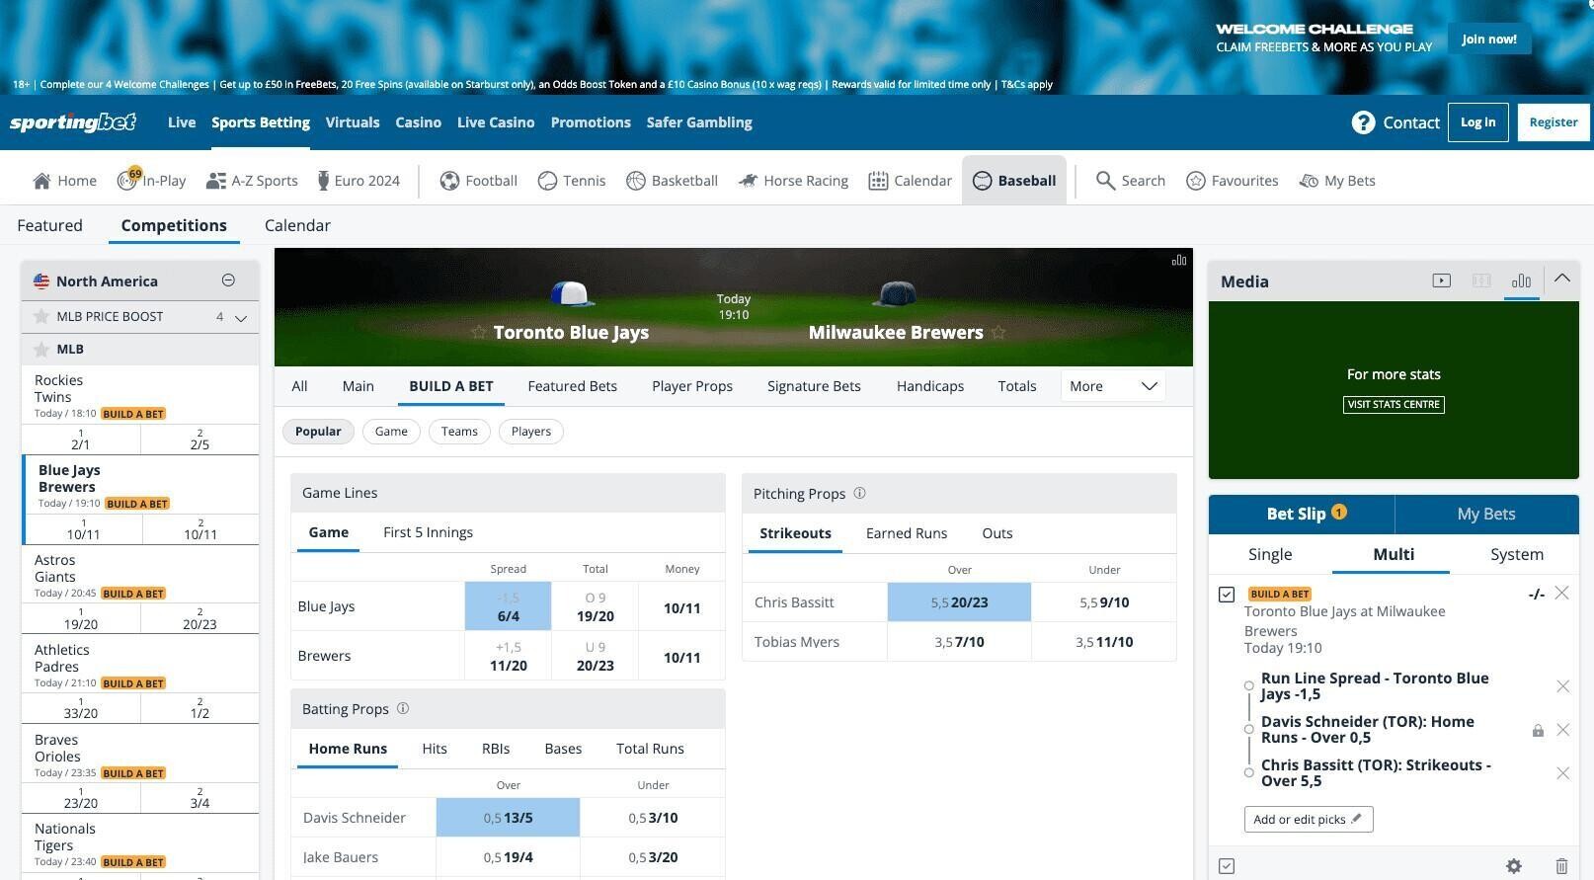Select the Baseball sport icon
This screenshot has height=880, width=1594.
click(x=982, y=181)
